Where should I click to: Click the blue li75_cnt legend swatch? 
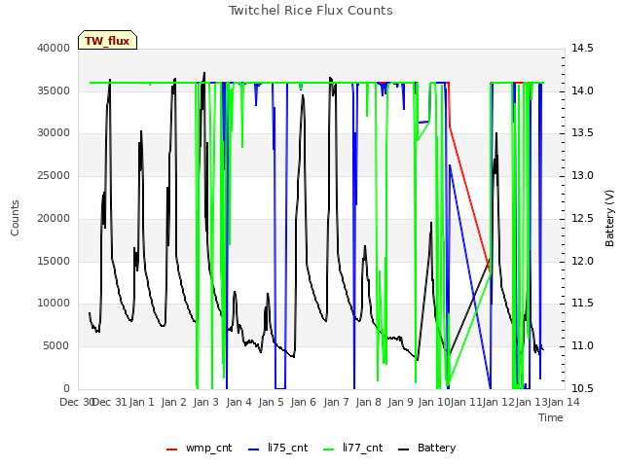point(253,449)
